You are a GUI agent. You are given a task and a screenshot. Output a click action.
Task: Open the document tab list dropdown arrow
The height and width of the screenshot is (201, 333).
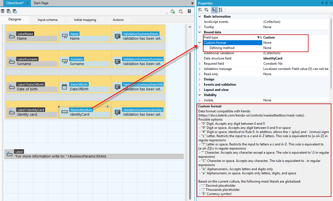pyautogui.click(x=193, y=3)
